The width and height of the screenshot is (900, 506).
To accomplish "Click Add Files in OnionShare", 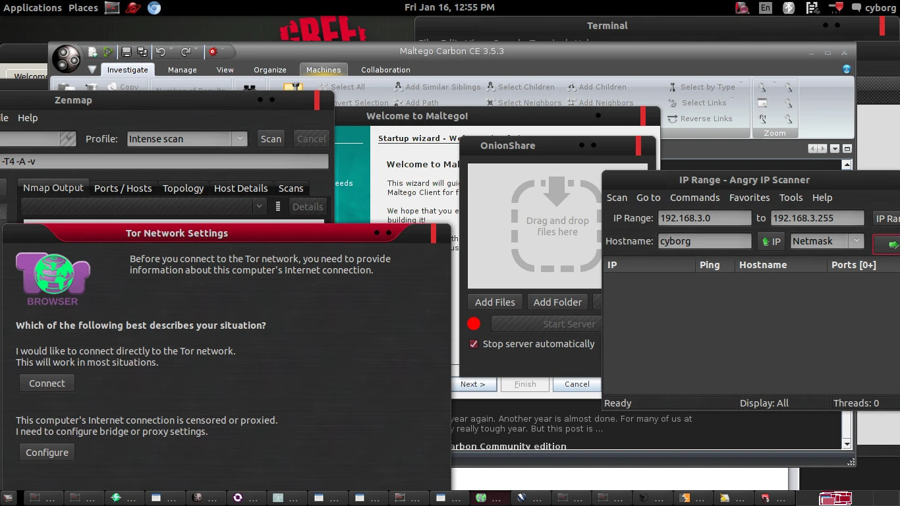I will pyautogui.click(x=495, y=302).
